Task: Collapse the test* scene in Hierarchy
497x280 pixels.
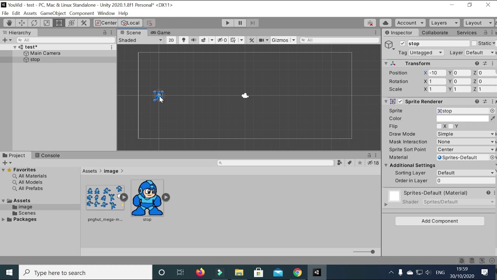Action: point(15,47)
